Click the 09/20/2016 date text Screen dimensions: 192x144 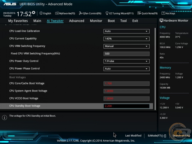pos(9,13)
